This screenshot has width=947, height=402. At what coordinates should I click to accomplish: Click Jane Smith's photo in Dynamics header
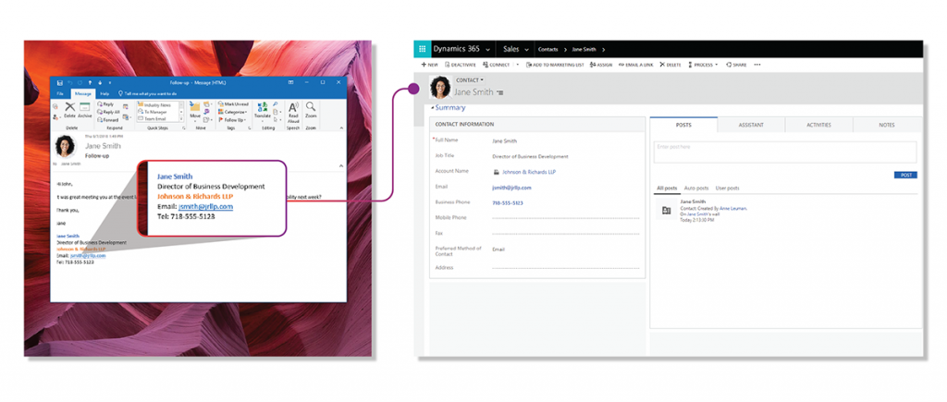tap(440, 87)
